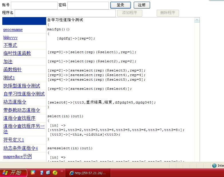Open the 带参数动态道指令 link
Image resolution: width=224 pixels, height=177 pixels.
[22, 110]
